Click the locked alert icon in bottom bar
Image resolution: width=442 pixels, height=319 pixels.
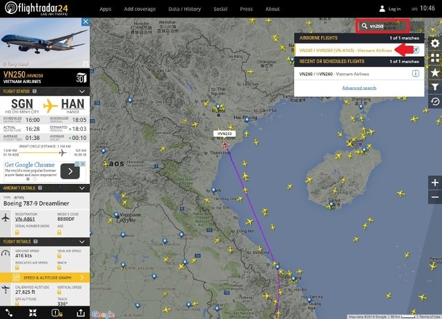[x=57, y=313]
